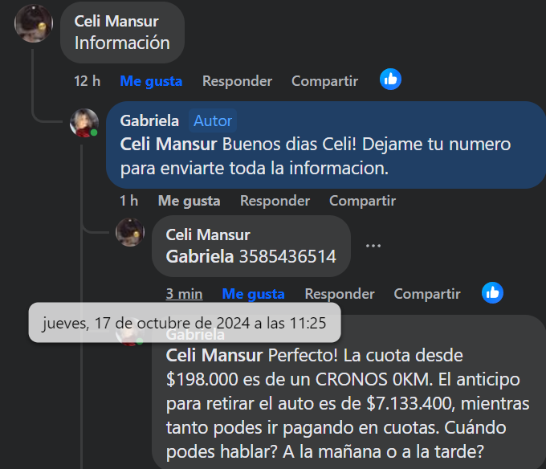This screenshot has height=469, width=546.
Task: Click Compartir under Gabriela's Buenos dias reply
Action: (x=362, y=201)
